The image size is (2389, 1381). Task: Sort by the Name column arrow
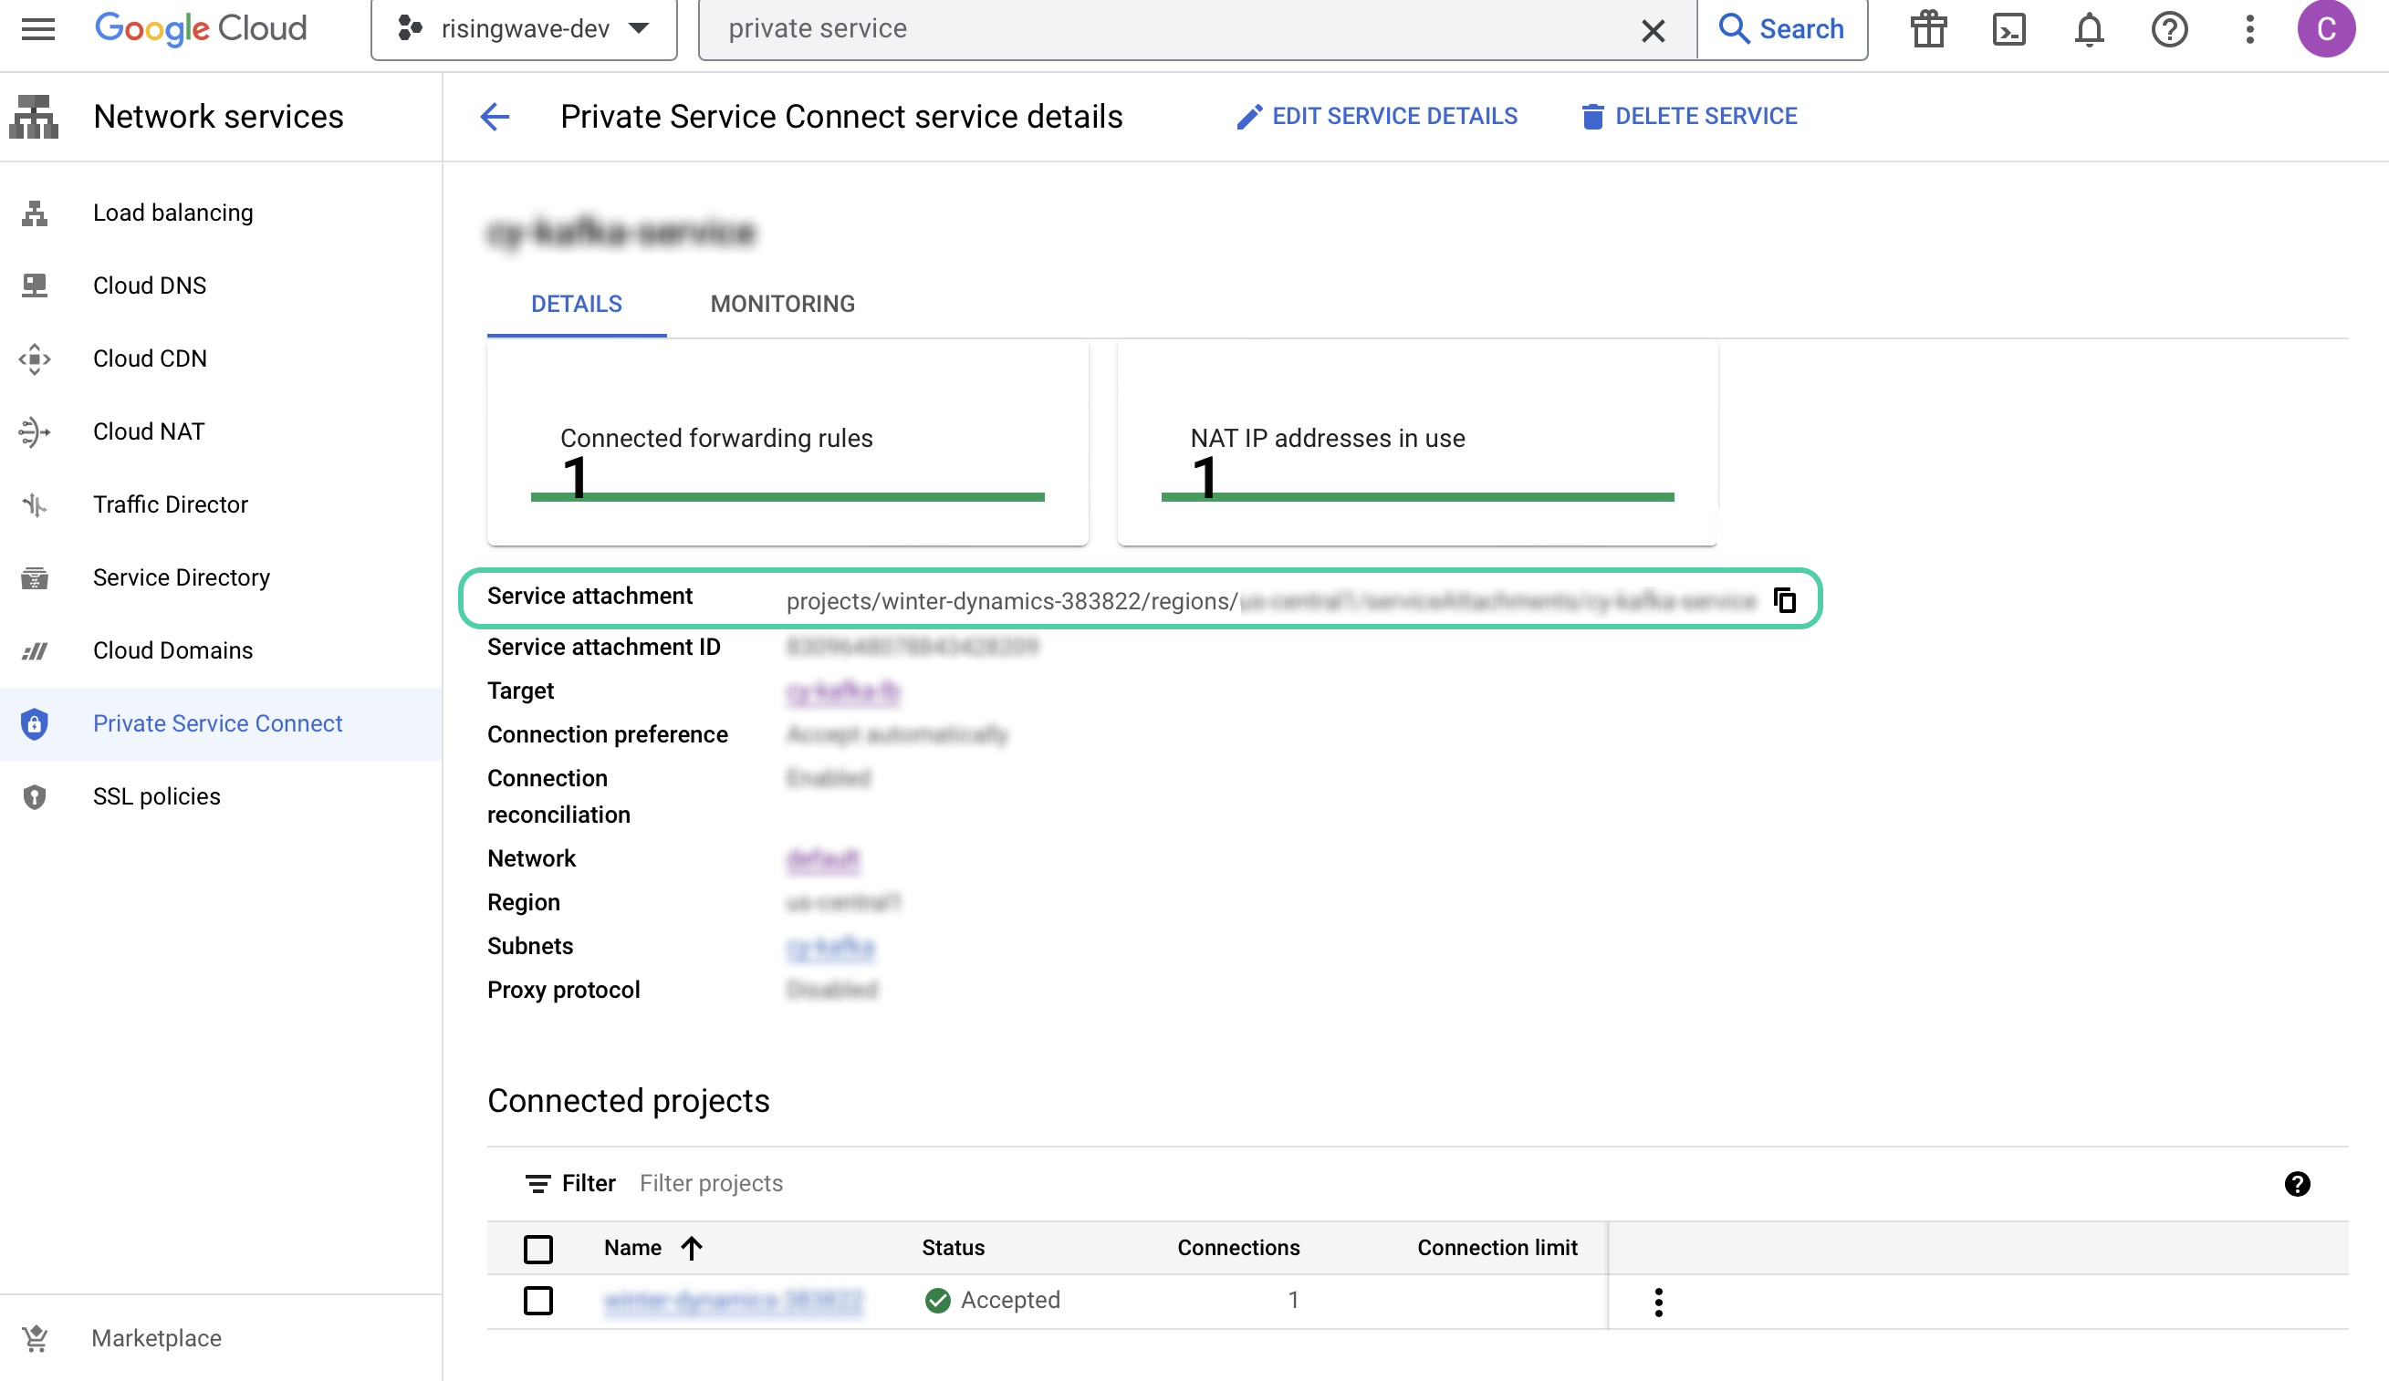[x=692, y=1247]
